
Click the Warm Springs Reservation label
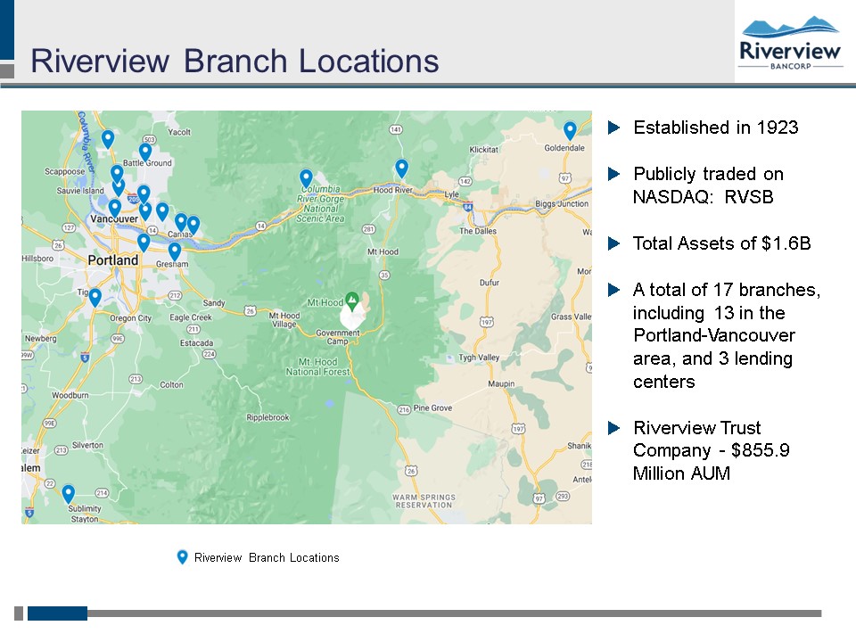[424, 501]
